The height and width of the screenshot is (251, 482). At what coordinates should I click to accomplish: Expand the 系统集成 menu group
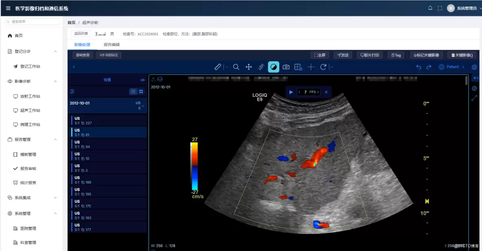coord(55,198)
